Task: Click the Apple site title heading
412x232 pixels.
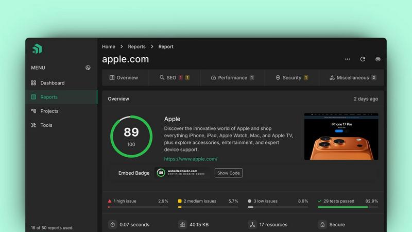Action: [x=172, y=119]
